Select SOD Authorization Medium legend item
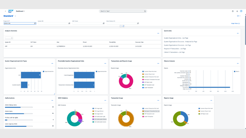The height and width of the screenshot is (138, 246). 99,119
